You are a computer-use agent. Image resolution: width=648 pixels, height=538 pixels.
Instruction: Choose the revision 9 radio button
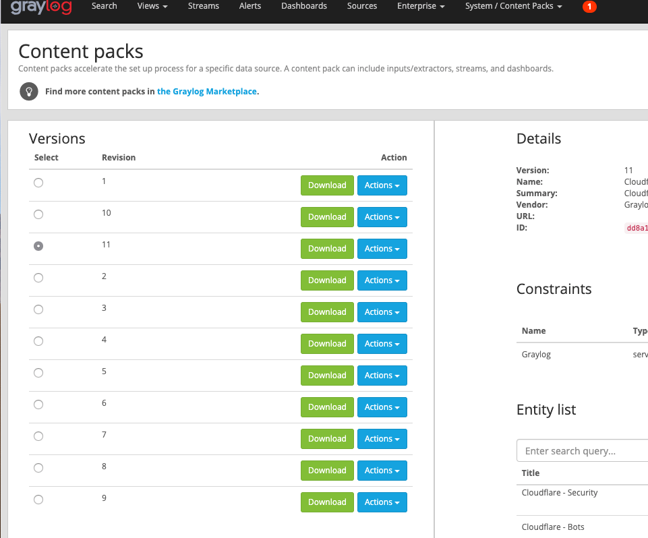click(x=38, y=500)
